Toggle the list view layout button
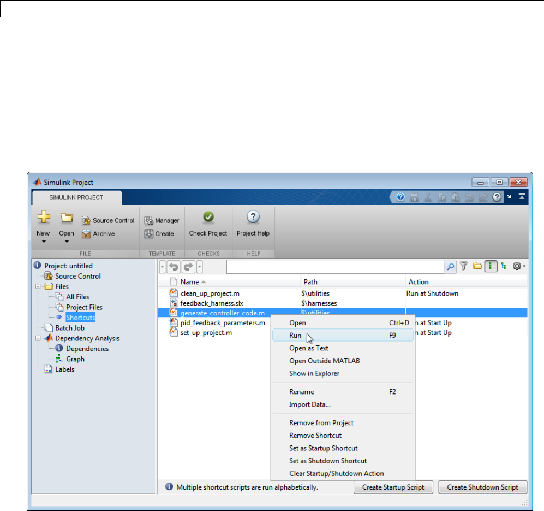 point(491,266)
